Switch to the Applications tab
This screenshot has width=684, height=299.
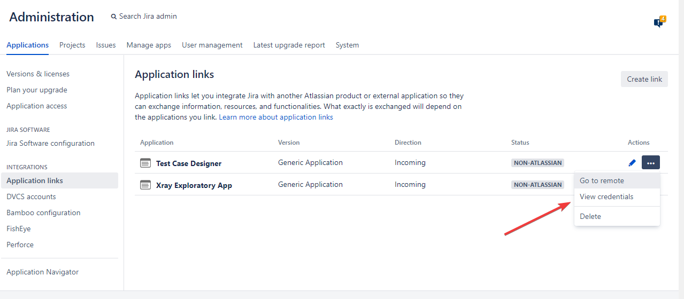(28, 45)
